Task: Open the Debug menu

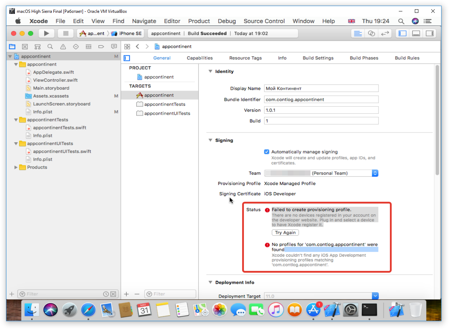Action: (227, 21)
